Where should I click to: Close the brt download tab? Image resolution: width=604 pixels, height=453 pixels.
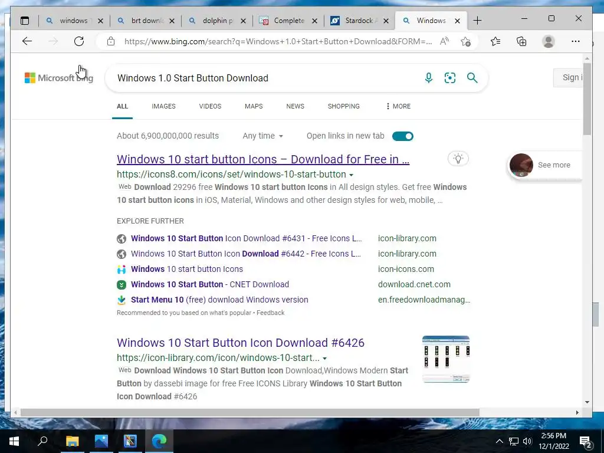coord(172,21)
